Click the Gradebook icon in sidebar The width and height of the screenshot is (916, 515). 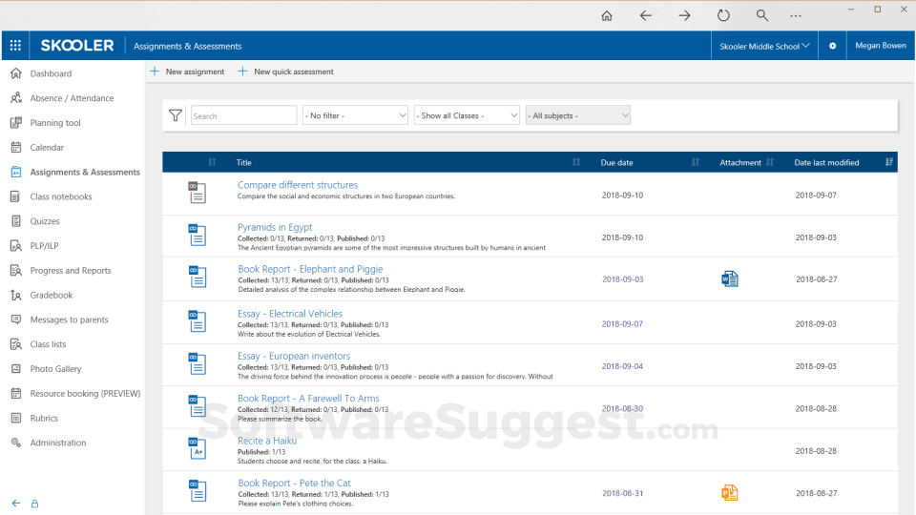(x=16, y=295)
